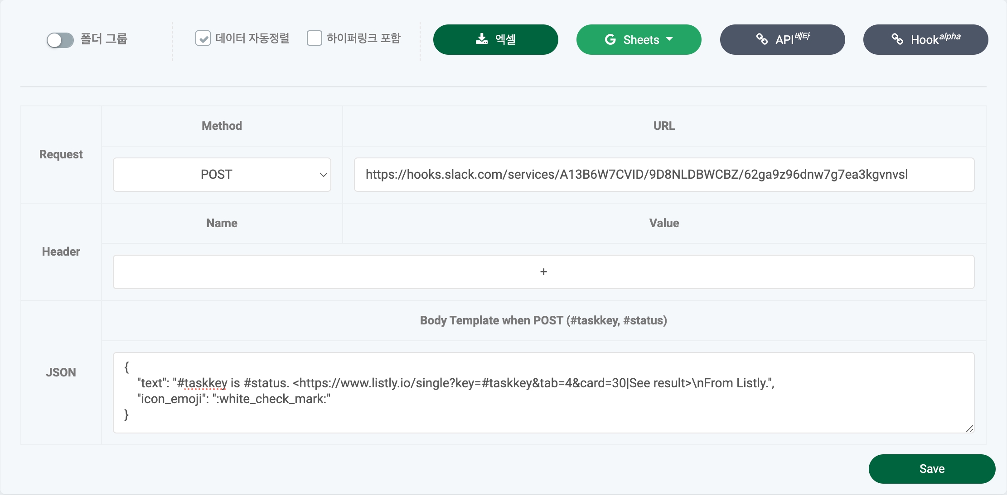Enable the 하이퍼링크 포함 checkbox
This screenshot has height=495, width=1007.
pyautogui.click(x=314, y=38)
